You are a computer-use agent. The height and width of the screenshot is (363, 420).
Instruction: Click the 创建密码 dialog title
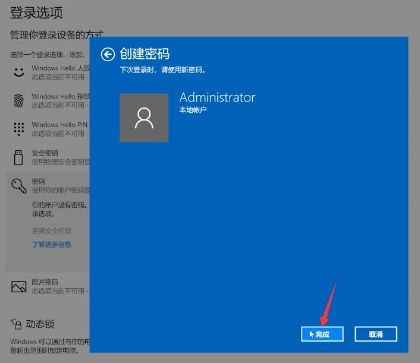pyautogui.click(x=145, y=54)
